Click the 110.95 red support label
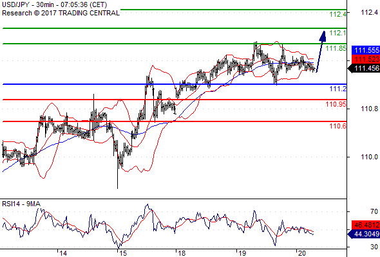The width and height of the screenshot is (380, 257). point(336,104)
